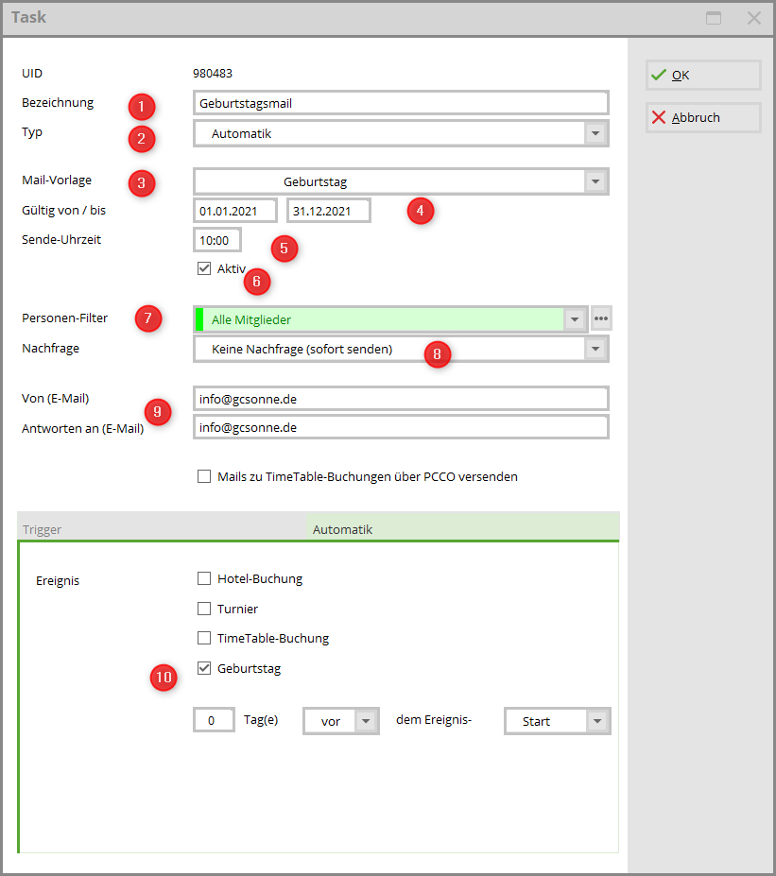Click the Antworten an (E-Mail) field

(x=401, y=427)
